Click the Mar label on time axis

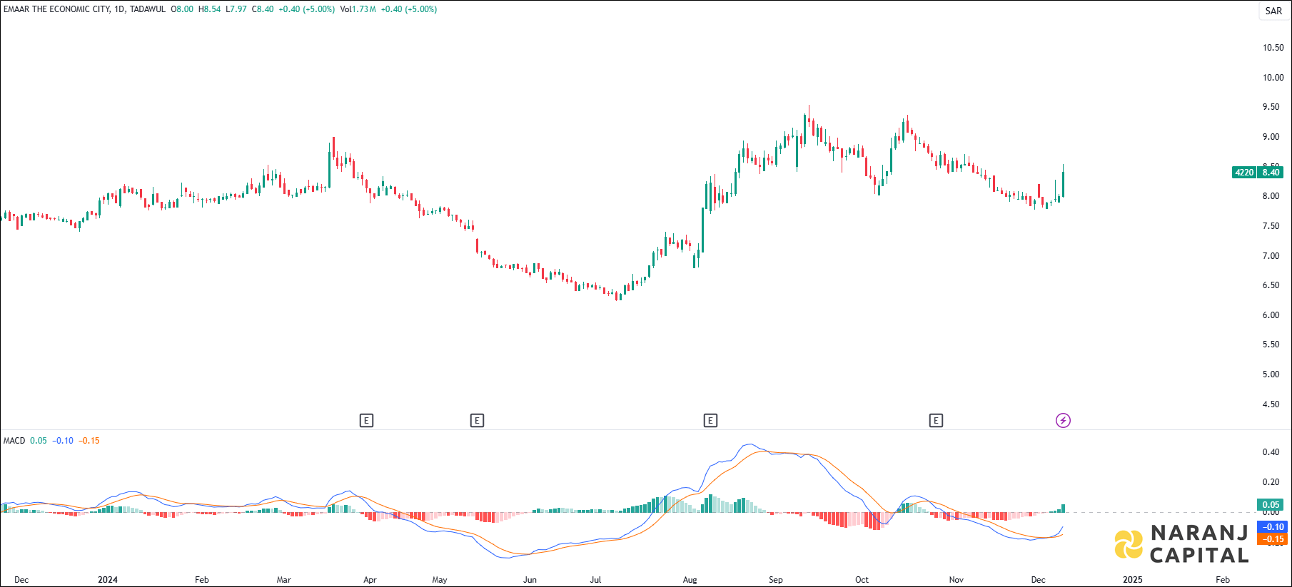click(283, 580)
